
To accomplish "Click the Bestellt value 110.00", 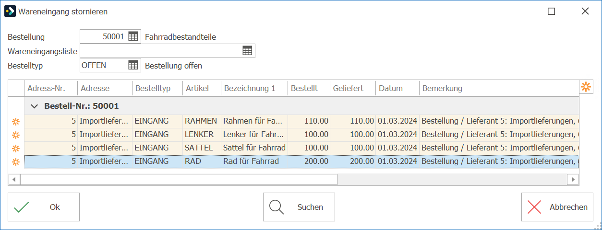I will click(309, 121).
